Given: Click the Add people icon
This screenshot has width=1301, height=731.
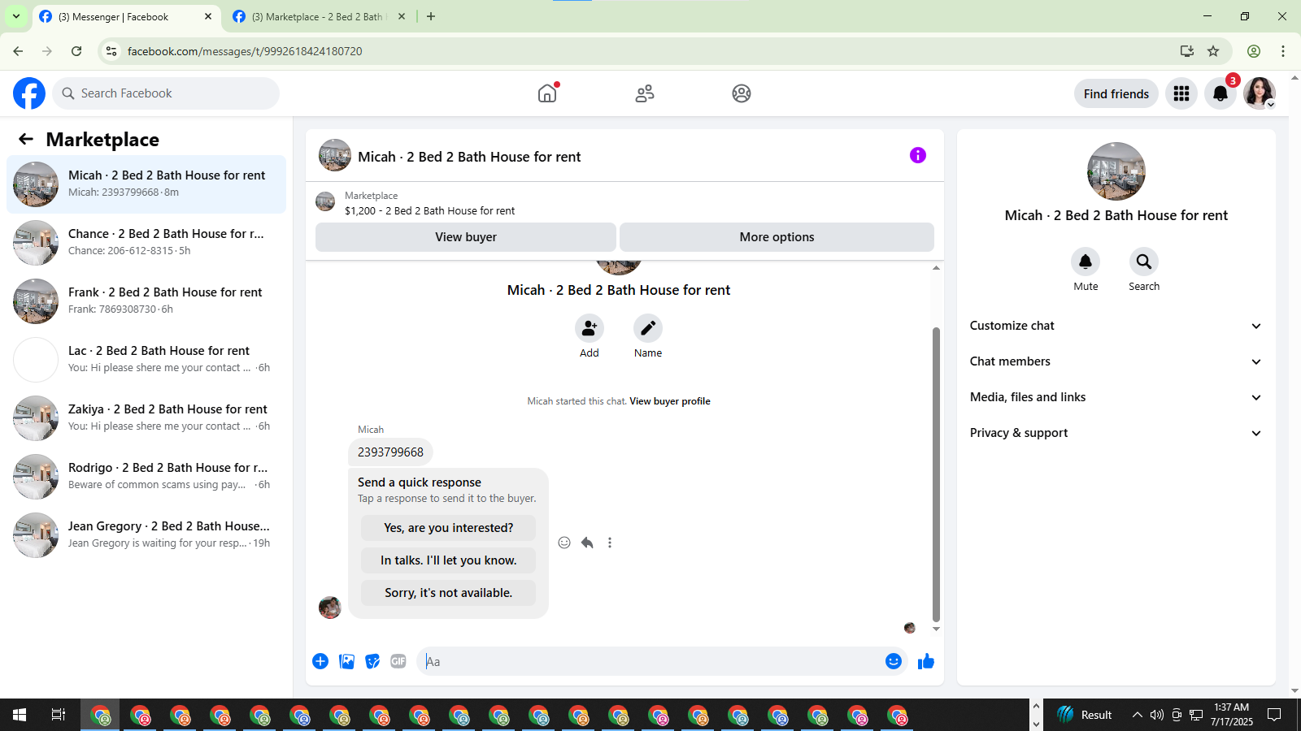Looking at the screenshot, I should 590,328.
